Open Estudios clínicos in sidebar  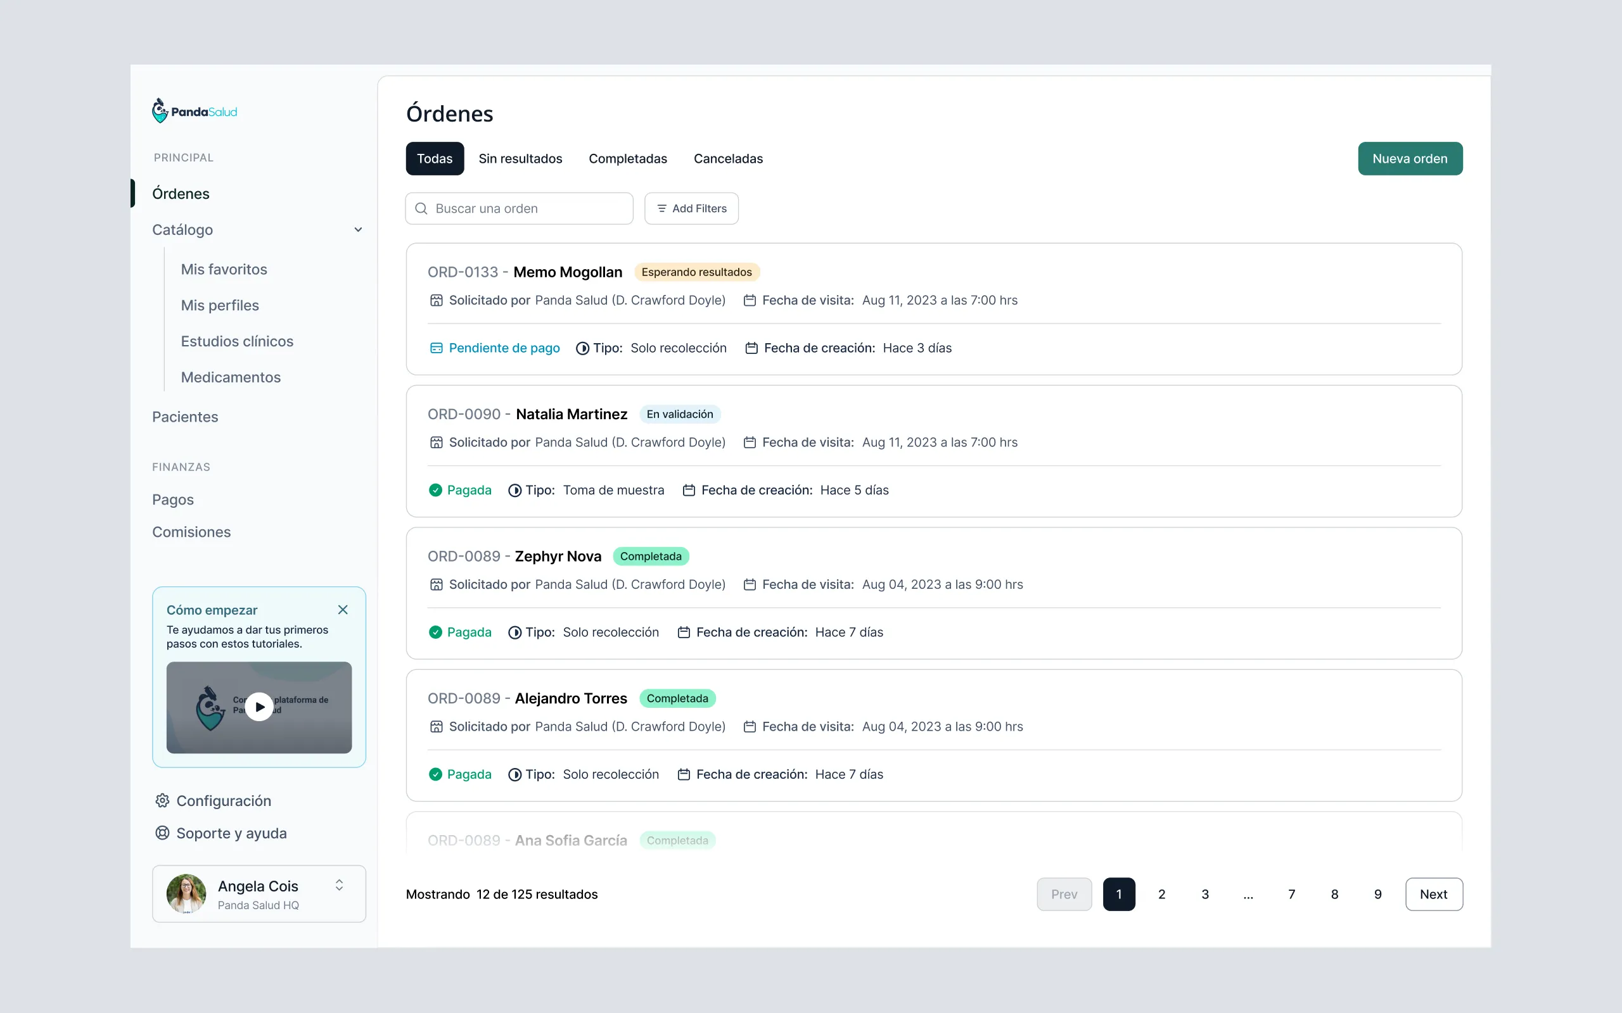point(237,341)
